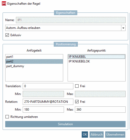Click the Autom. Aufbau erlauben combo box
Screen dimensions: 130x140
65,28
